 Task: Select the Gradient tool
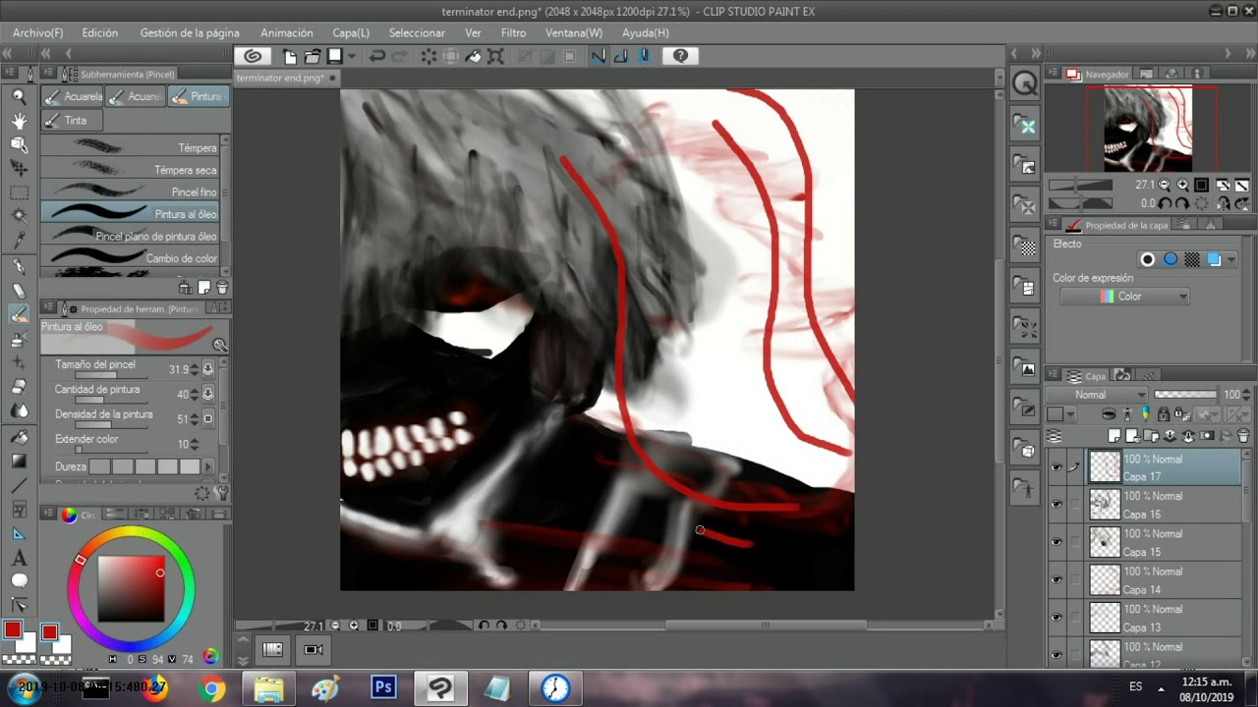click(19, 461)
